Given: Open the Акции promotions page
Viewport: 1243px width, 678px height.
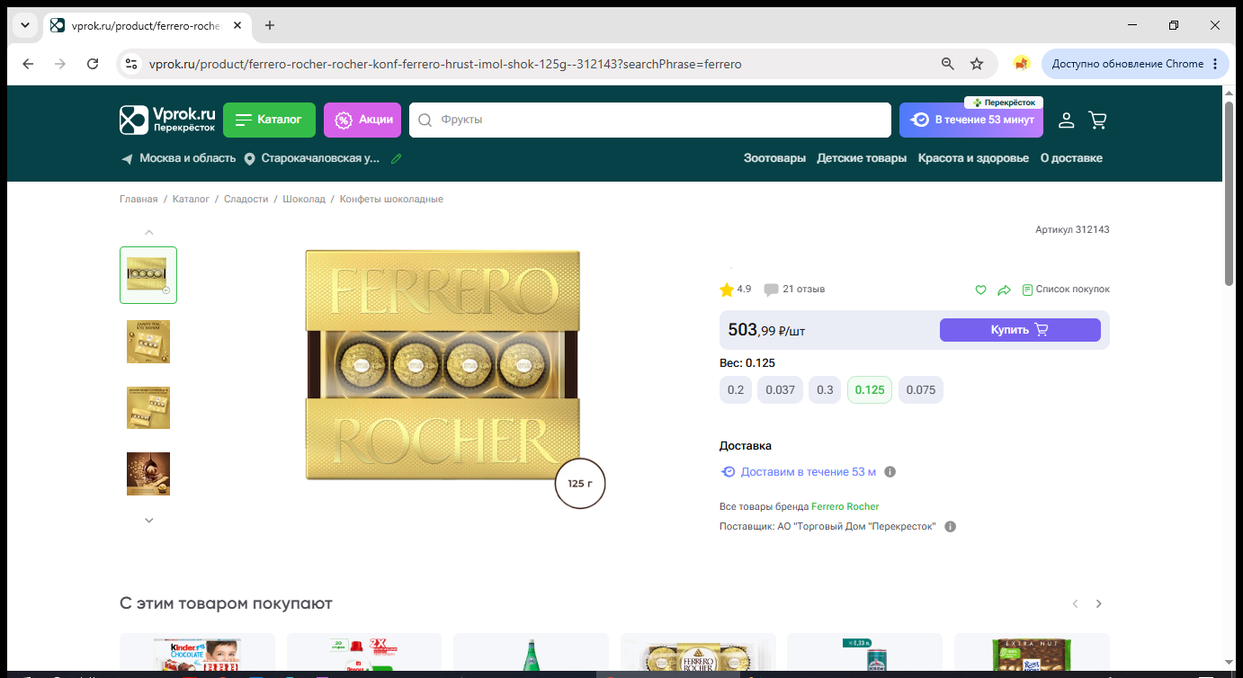Looking at the screenshot, I should click(362, 120).
